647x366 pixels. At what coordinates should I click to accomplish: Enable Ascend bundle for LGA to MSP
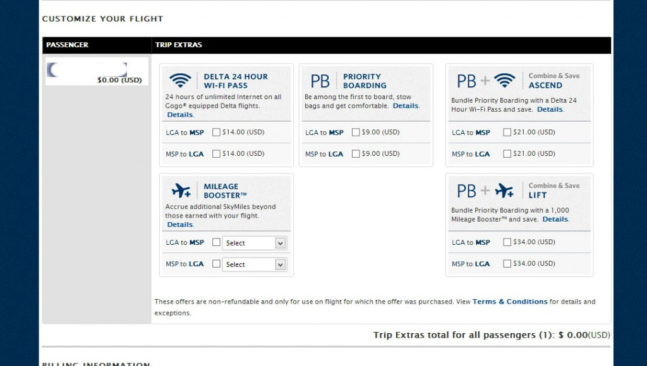[x=507, y=133]
